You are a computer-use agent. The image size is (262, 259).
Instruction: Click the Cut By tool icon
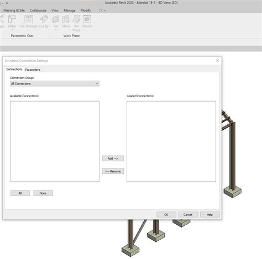click(44, 19)
